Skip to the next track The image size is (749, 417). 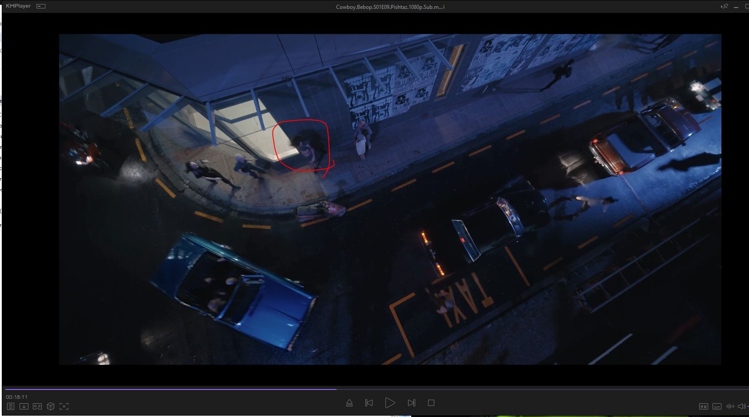[412, 403]
